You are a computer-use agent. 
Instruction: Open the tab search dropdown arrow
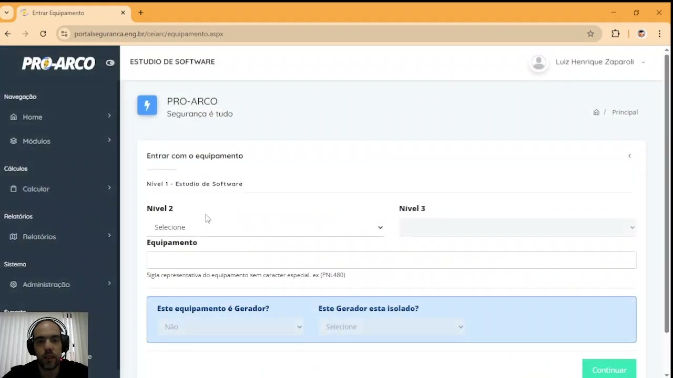[6, 13]
